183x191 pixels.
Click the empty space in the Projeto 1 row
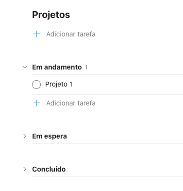tap(128, 85)
